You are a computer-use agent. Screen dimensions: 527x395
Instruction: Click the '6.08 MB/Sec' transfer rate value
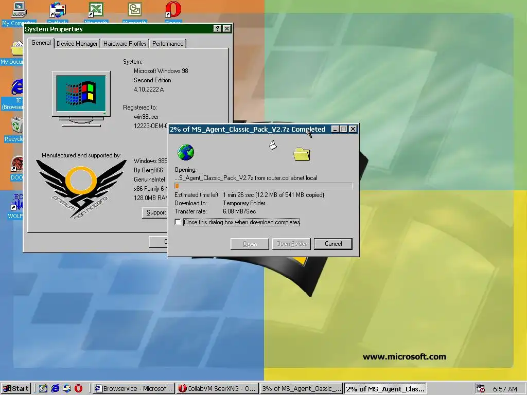pos(239,211)
